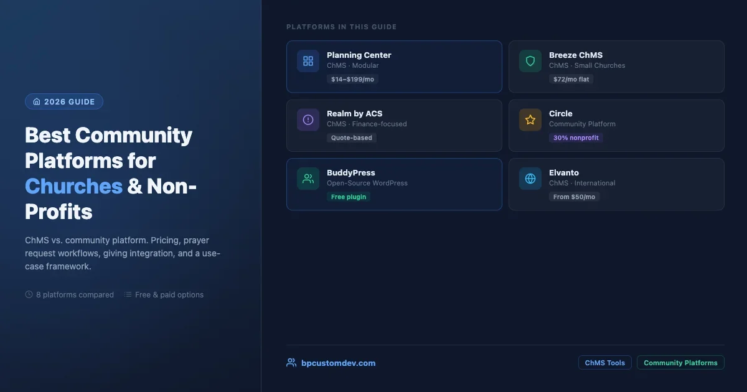Click the Realm by ACS alert icon
This screenshot has height=392, width=747.
[x=308, y=120]
